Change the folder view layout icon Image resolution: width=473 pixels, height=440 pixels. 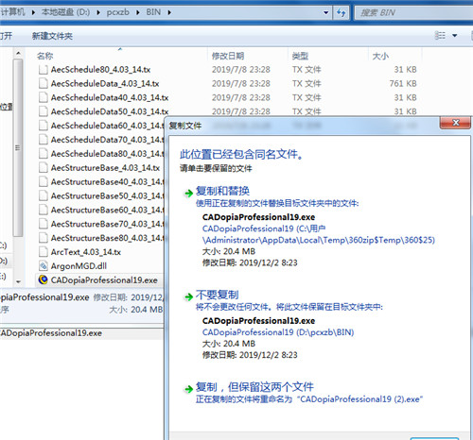pos(440,35)
